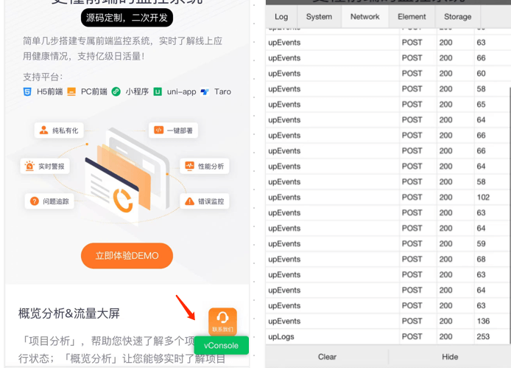Click the POST cell in the upLogs row

(418, 336)
